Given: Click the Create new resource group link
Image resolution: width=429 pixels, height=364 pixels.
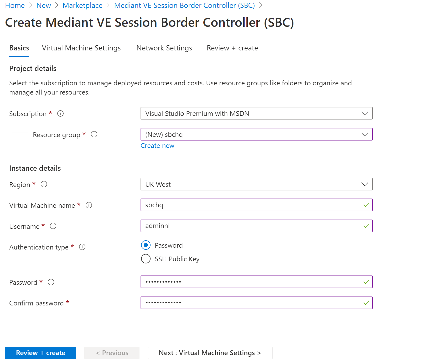Looking at the screenshot, I should (x=157, y=146).
